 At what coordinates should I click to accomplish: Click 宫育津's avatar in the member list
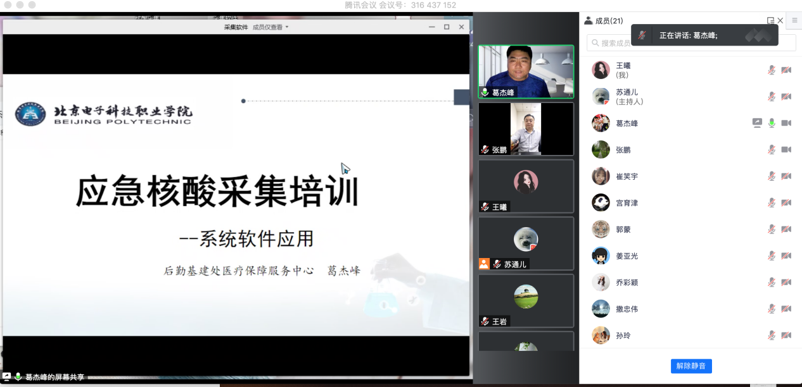tap(601, 203)
